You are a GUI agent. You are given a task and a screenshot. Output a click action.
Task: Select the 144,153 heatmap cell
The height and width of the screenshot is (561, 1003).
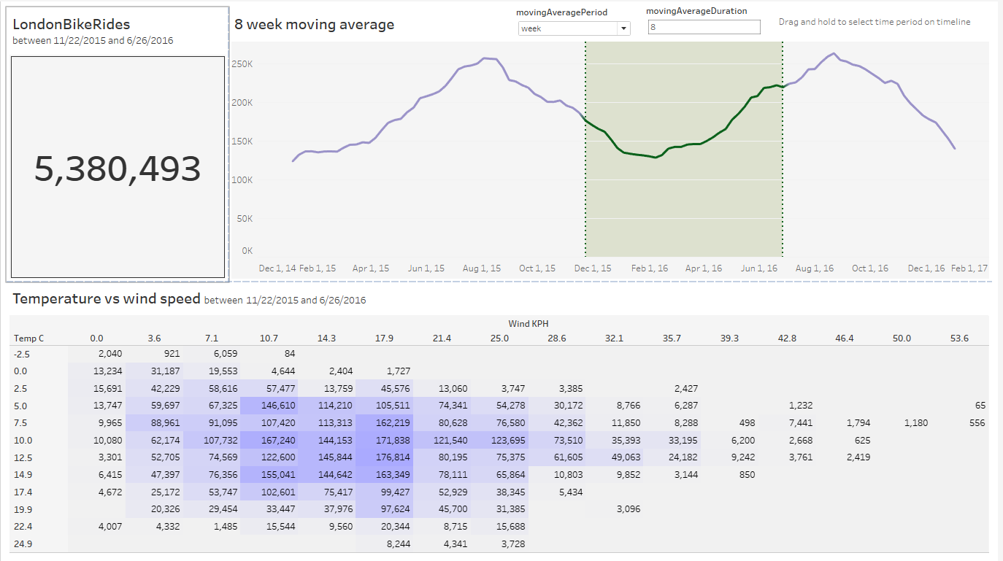(x=327, y=441)
